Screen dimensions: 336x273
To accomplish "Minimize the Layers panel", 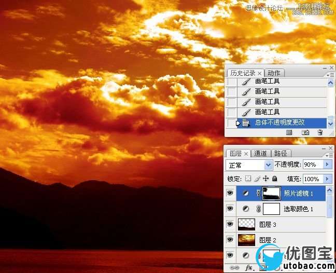I will pyautogui.click(x=324, y=148).
